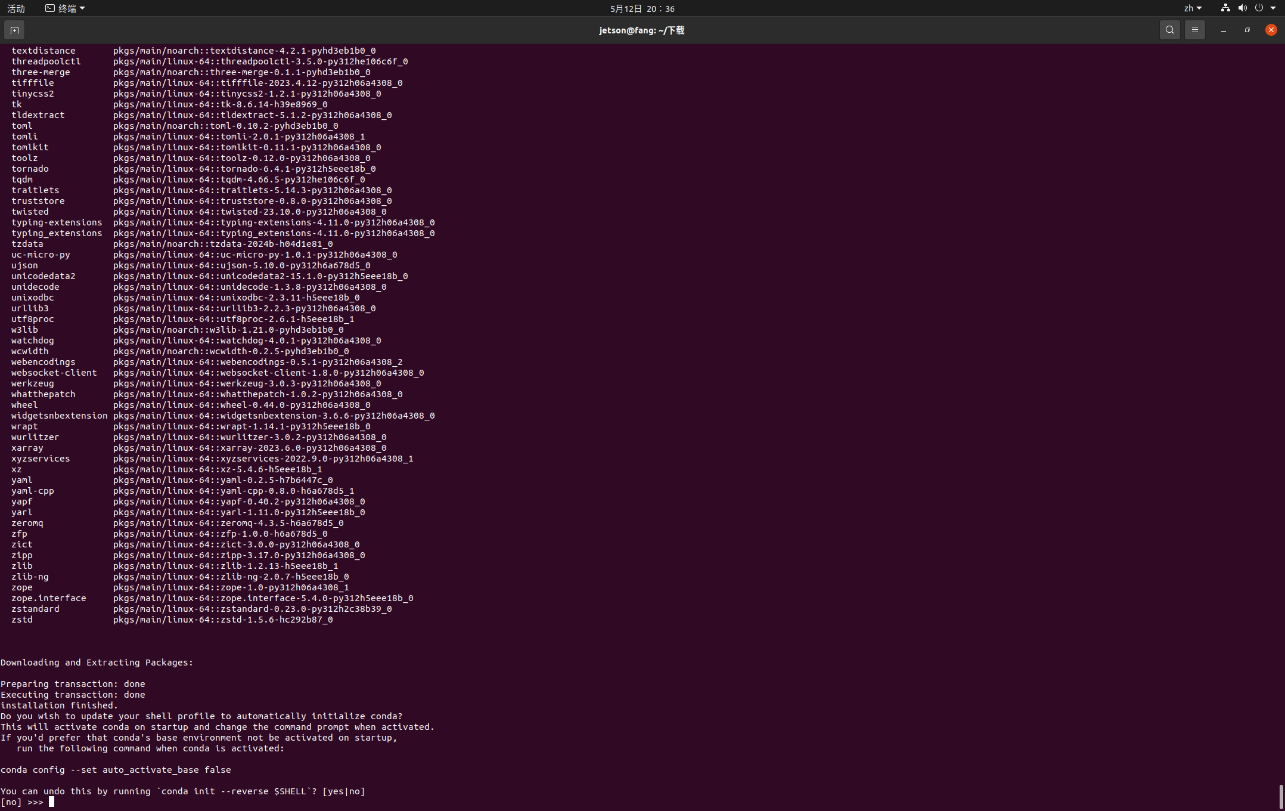Click the volume speaker icon

1242,8
